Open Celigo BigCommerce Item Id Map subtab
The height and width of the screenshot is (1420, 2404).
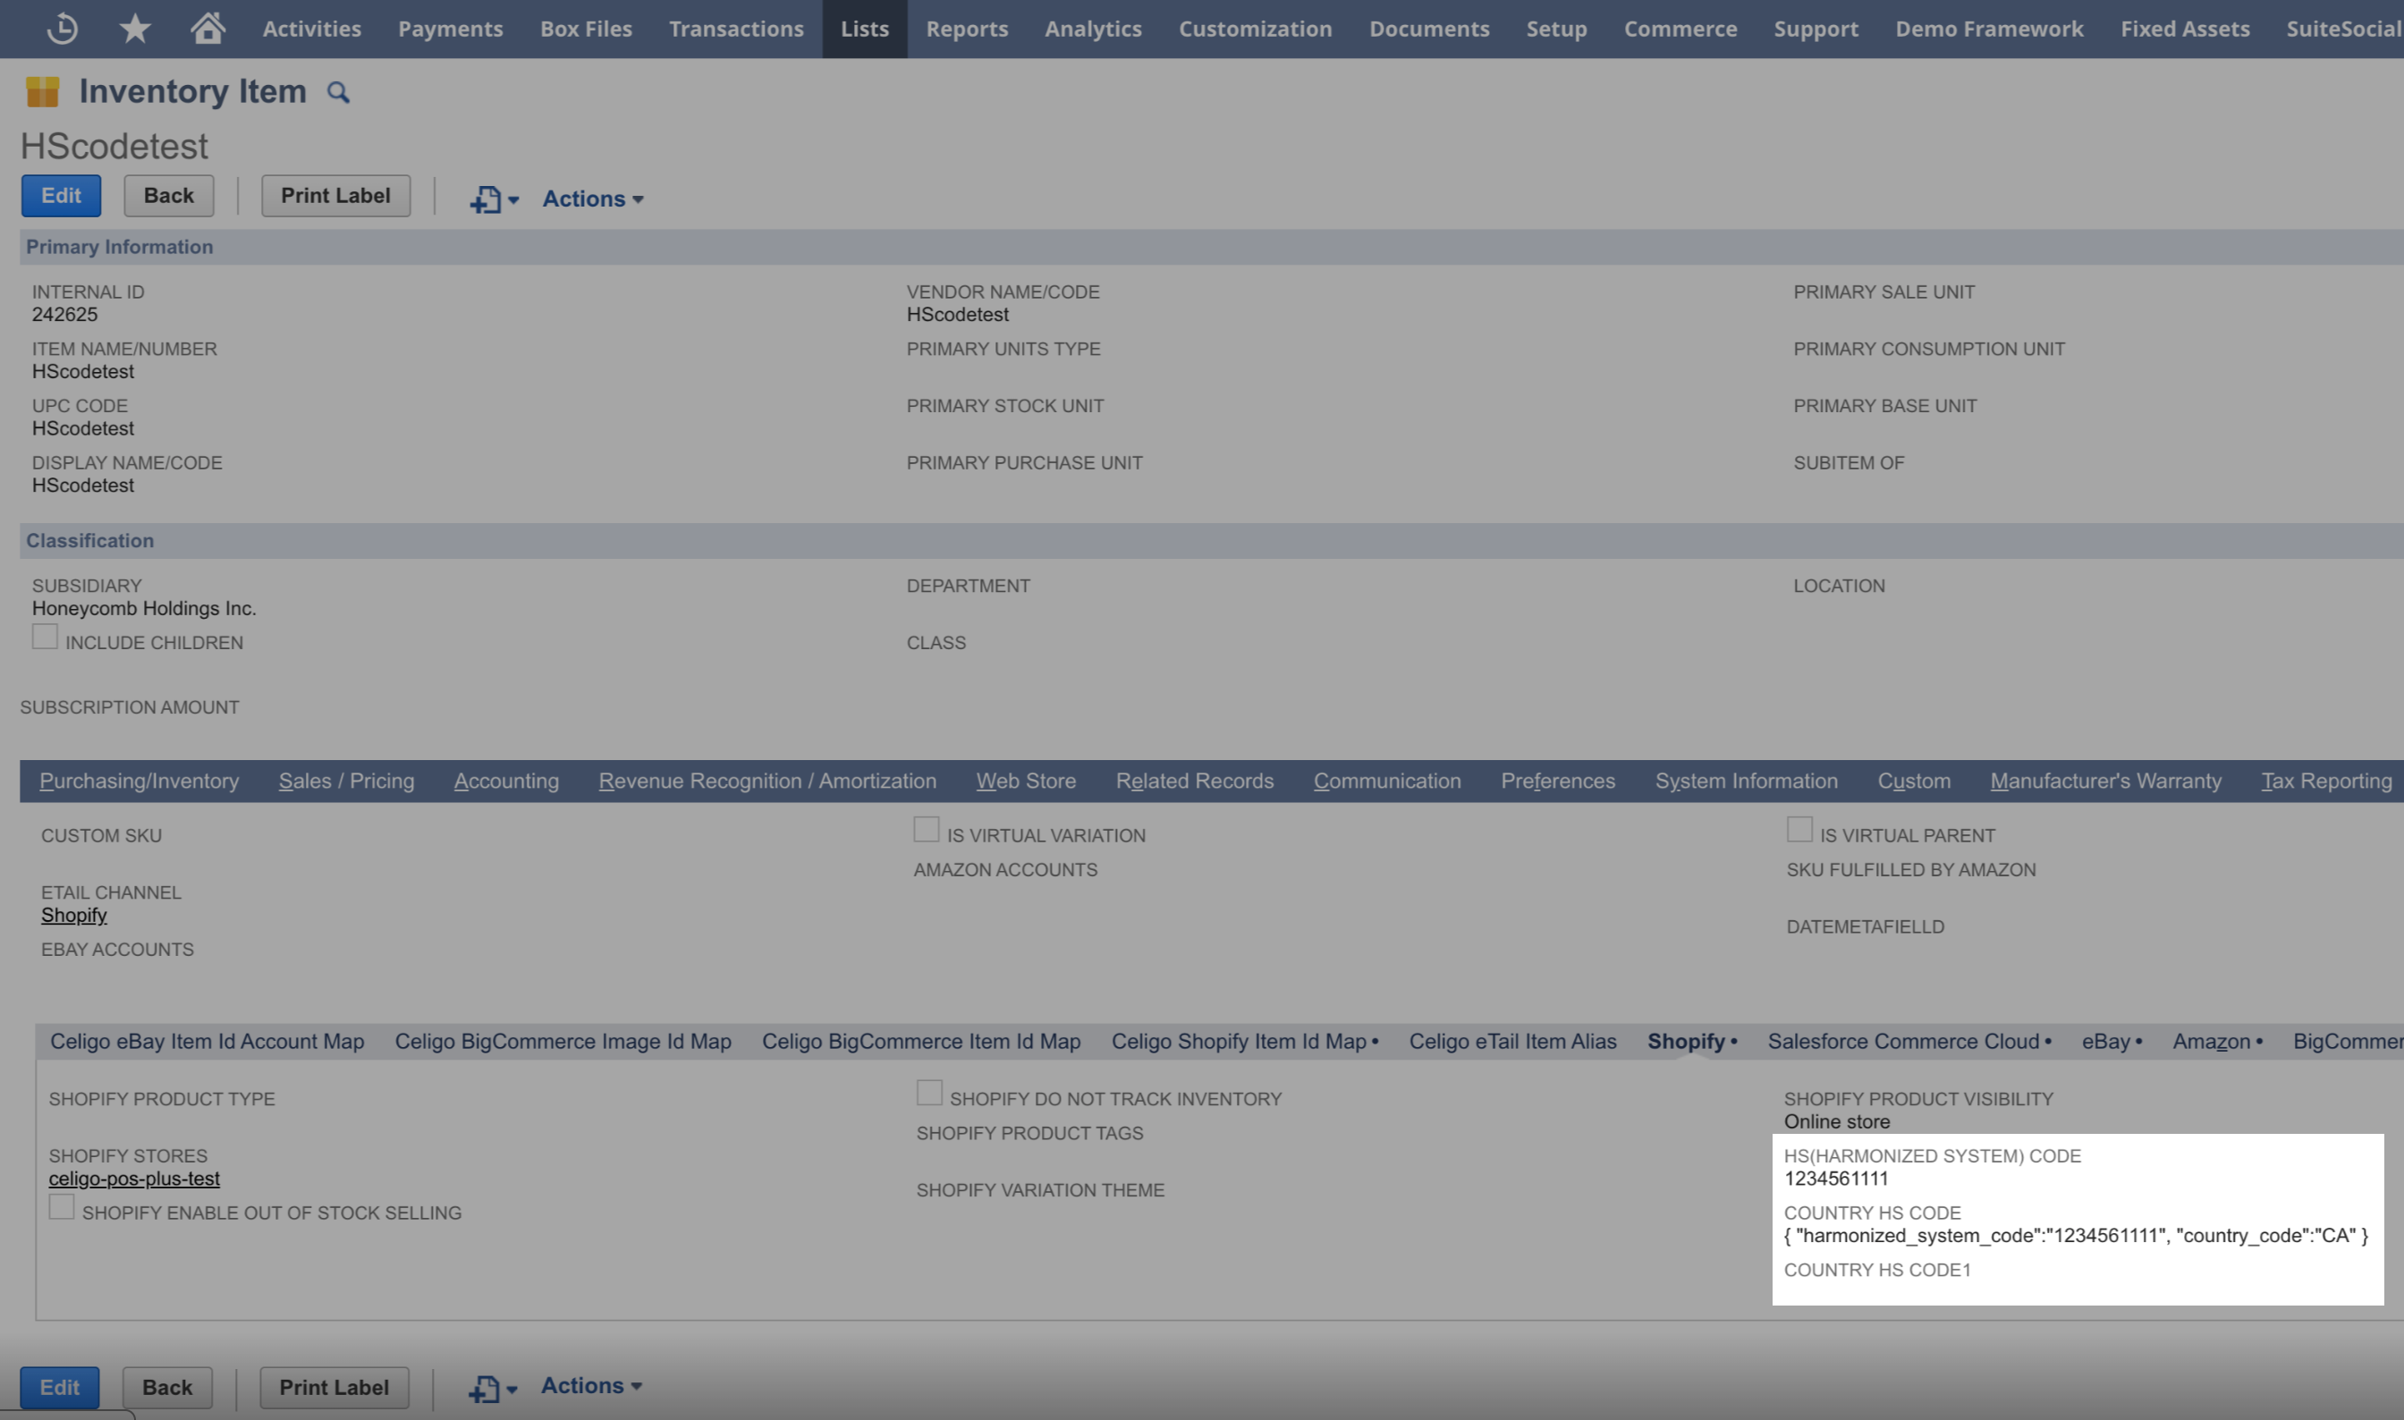pos(920,1041)
